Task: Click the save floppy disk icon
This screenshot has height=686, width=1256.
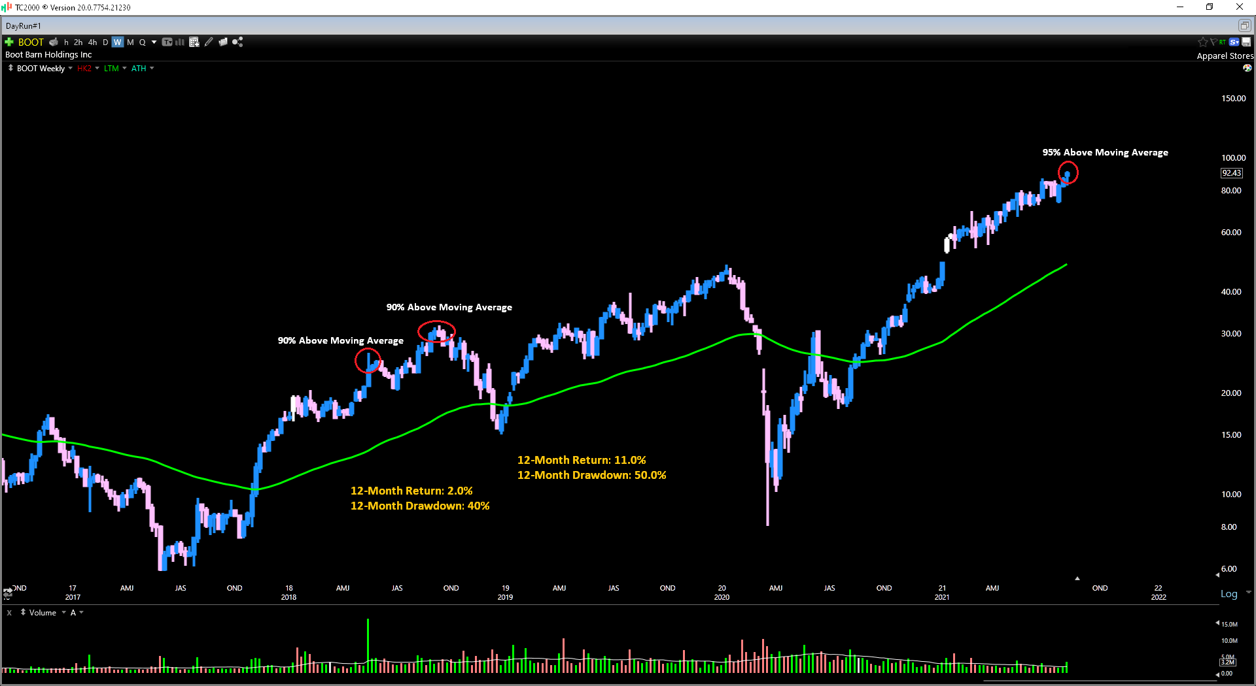Action: tap(1247, 42)
